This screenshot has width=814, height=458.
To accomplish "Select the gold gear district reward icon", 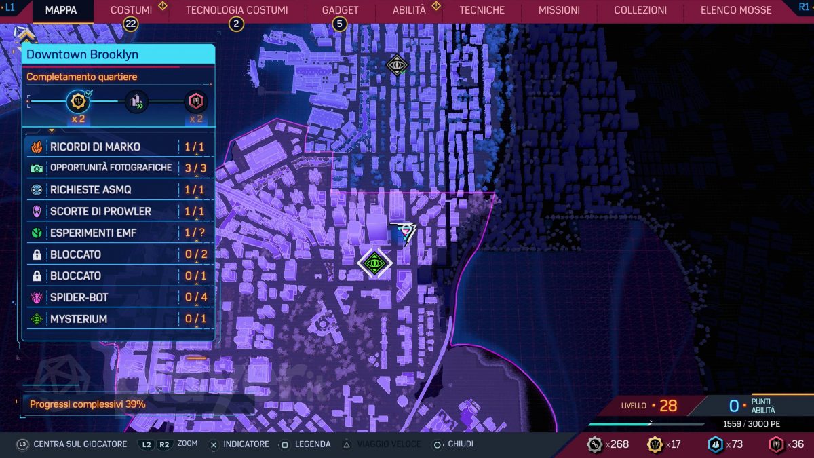I will pyautogui.click(x=78, y=102).
